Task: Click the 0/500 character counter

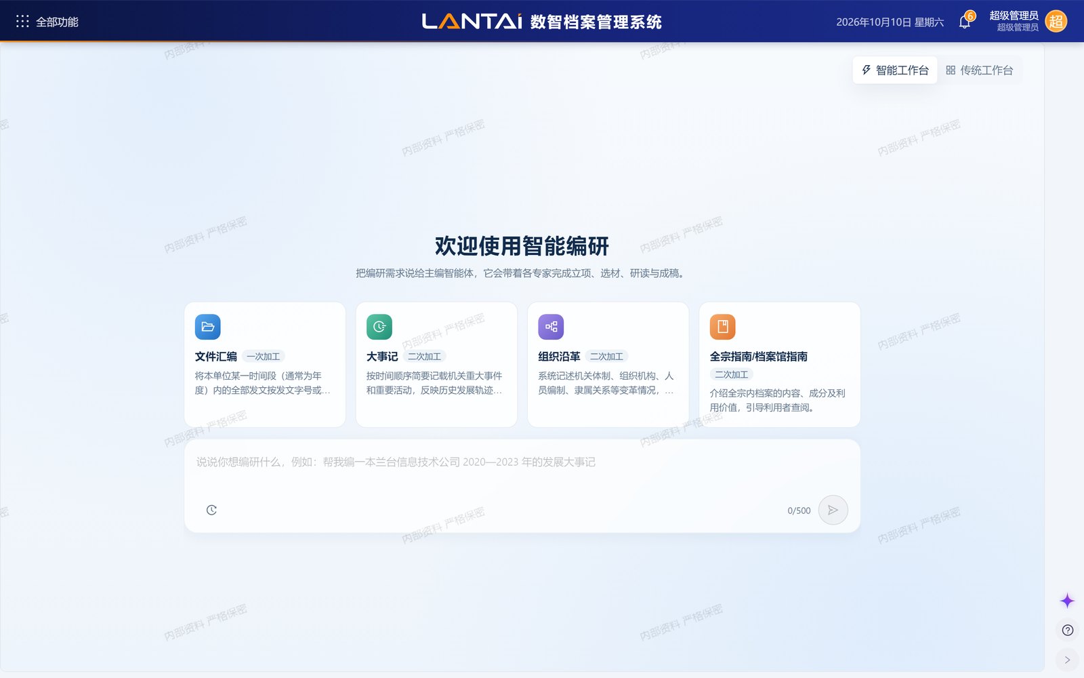Action: 799,511
